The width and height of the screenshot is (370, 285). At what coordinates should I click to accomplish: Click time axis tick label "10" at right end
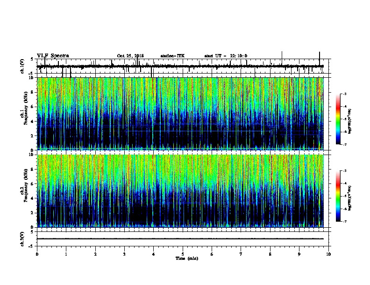[x=328, y=254]
